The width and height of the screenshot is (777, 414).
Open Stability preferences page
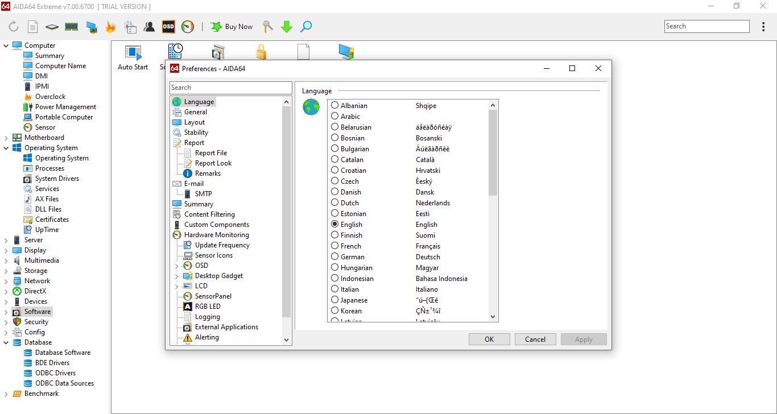[x=196, y=133]
